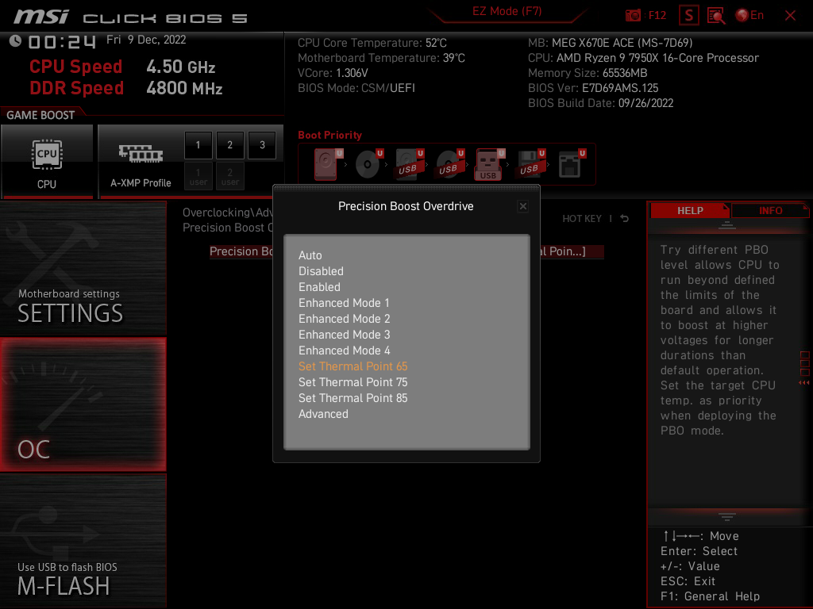Viewport: 813px width, 609px height.
Task: Click the BIOS Ver E7D69AMS.125 text
Action: tap(592, 88)
